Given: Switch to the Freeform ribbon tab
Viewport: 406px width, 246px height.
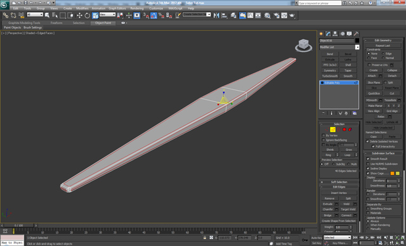Looking at the screenshot, I should (x=56, y=23).
